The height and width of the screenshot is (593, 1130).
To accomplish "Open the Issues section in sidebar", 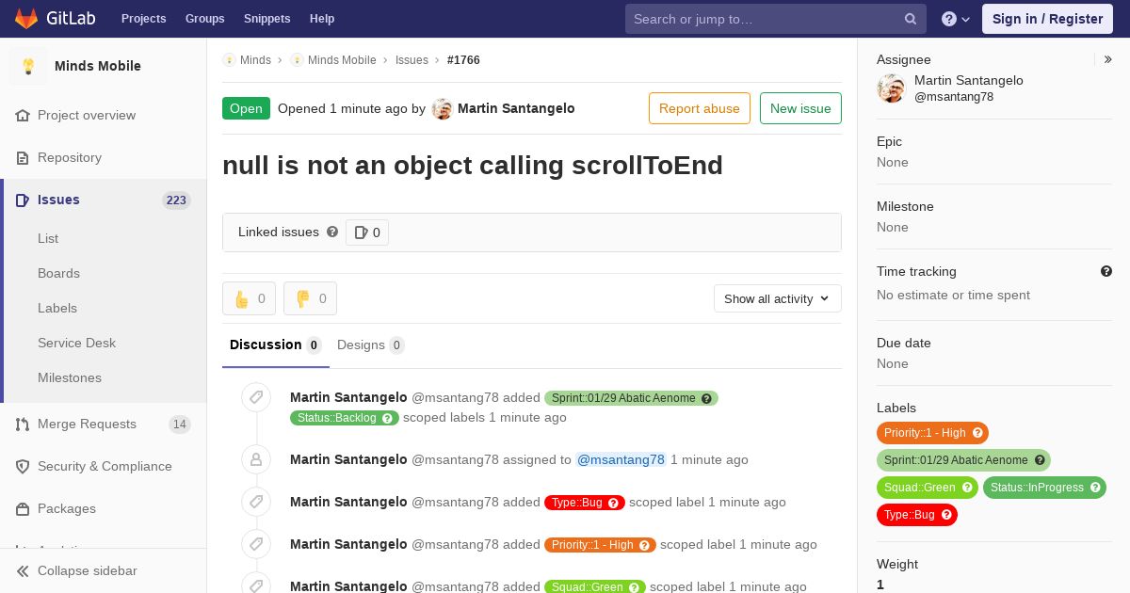I will [x=104, y=200].
